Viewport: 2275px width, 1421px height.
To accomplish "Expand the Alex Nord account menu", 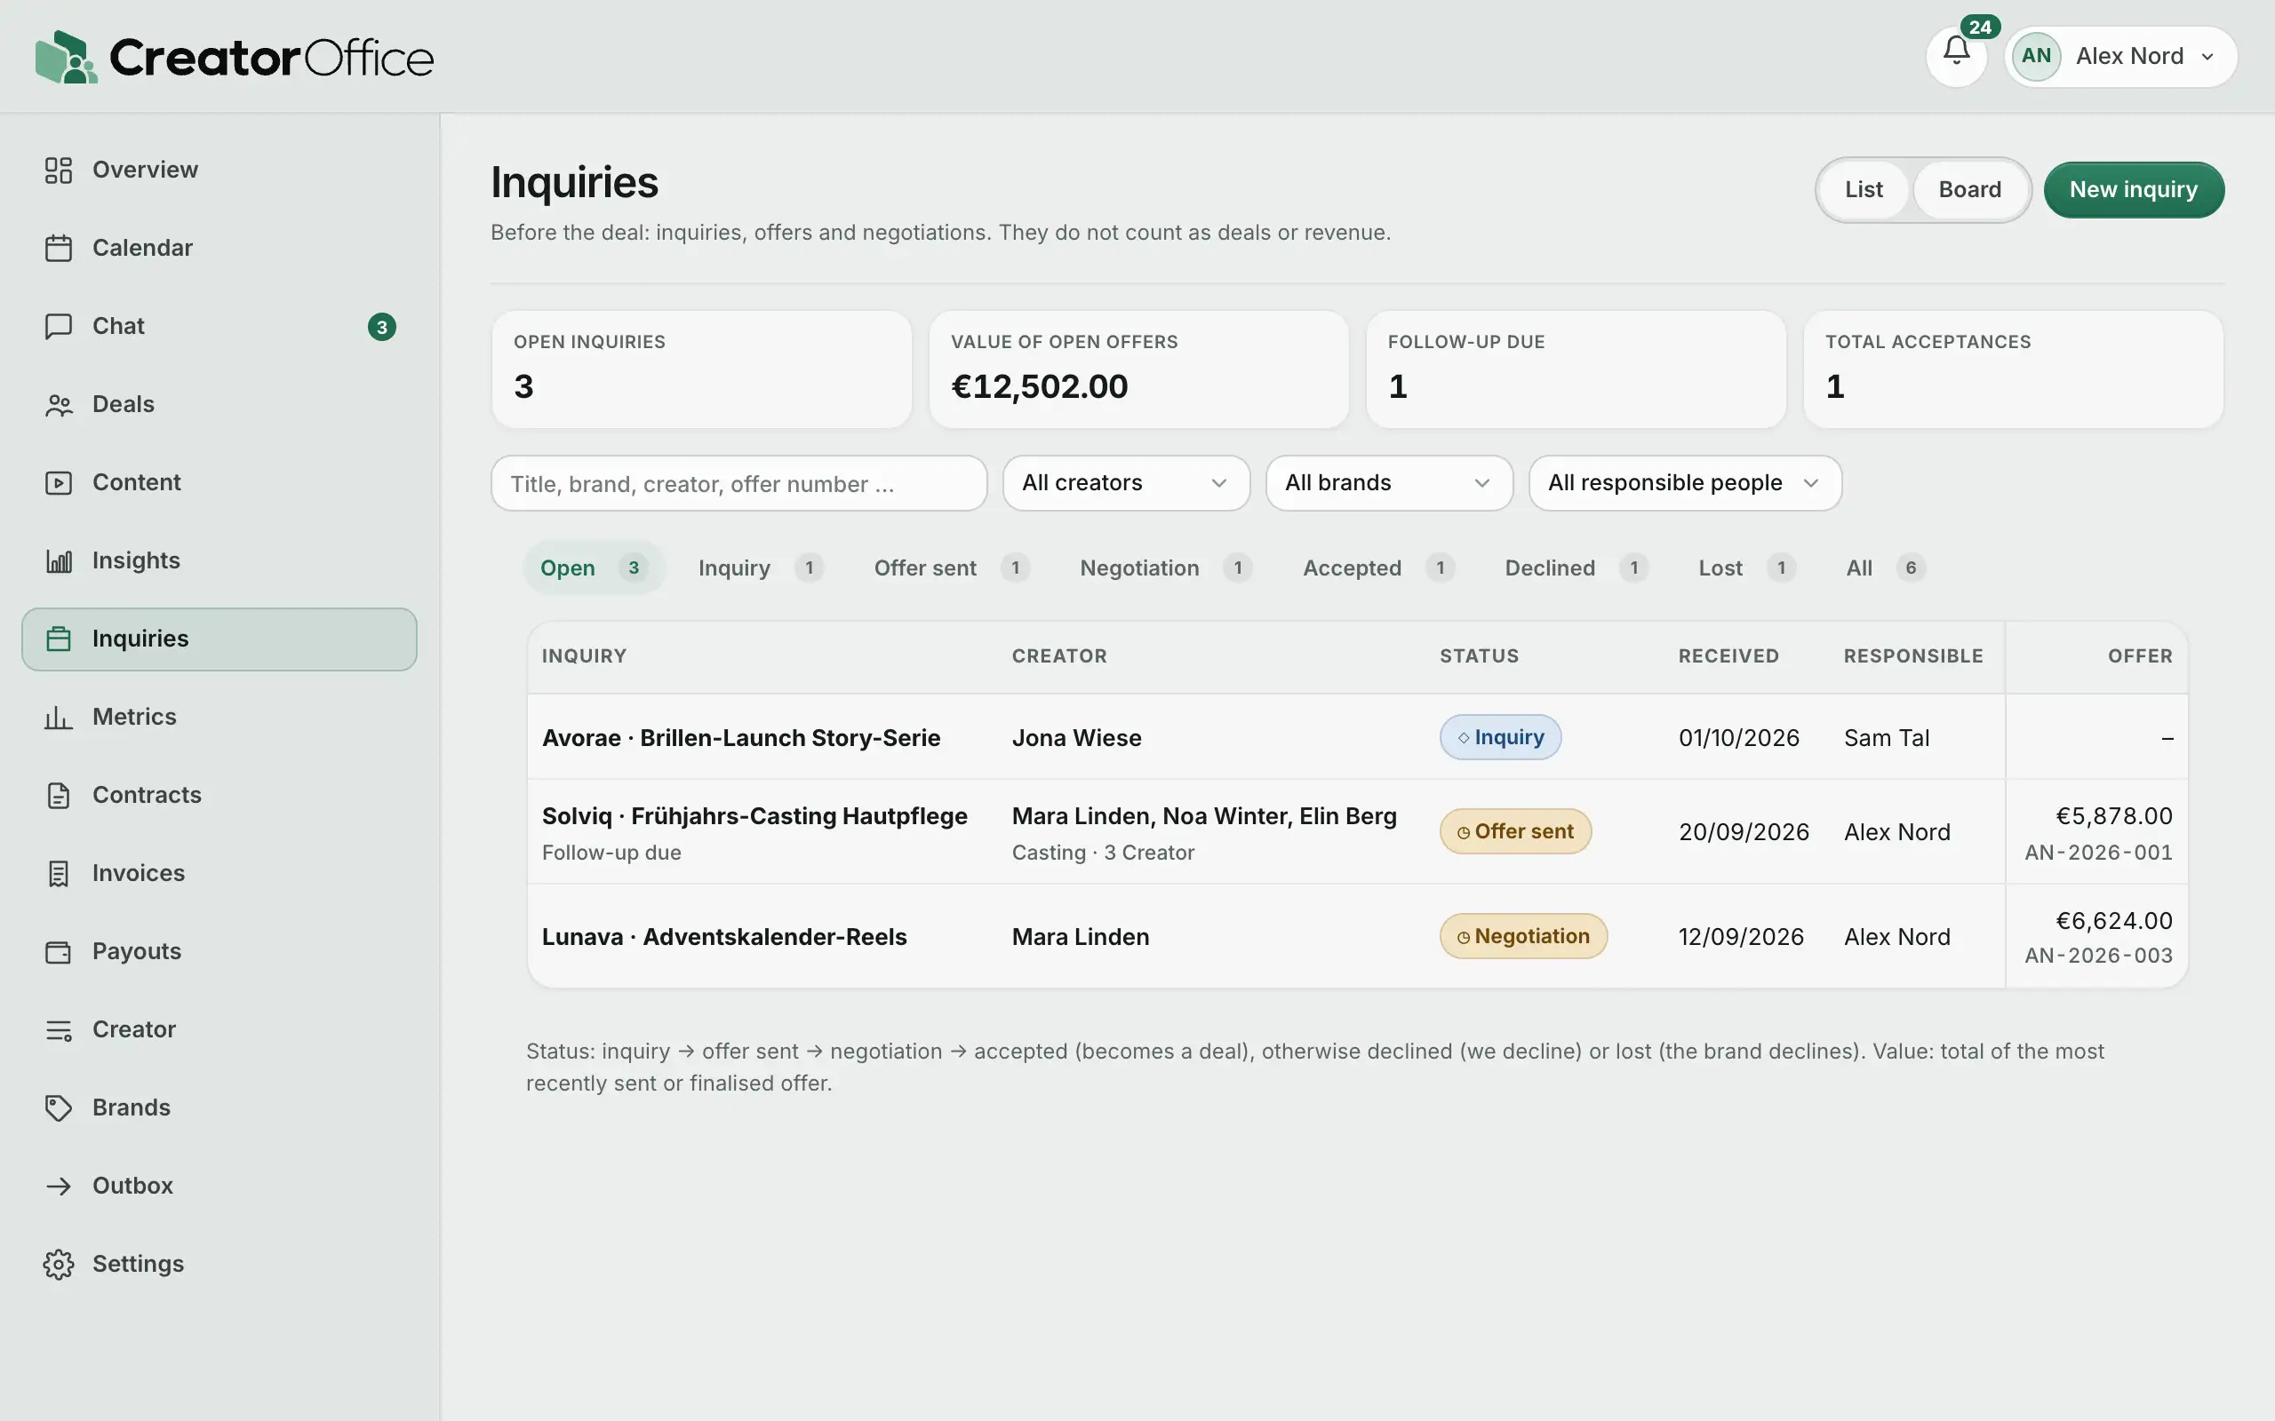I will [x=2121, y=56].
